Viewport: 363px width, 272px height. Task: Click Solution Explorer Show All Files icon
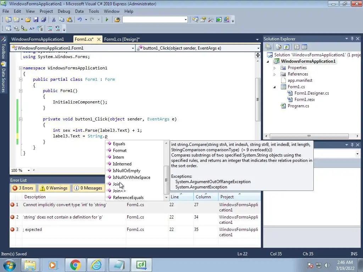279,47
